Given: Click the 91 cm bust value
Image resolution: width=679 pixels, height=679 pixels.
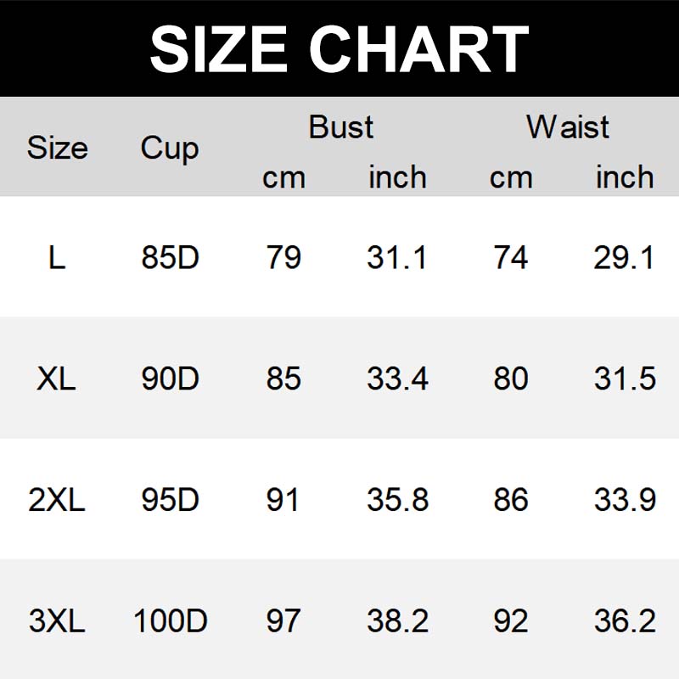Looking at the screenshot, I should (283, 500).
